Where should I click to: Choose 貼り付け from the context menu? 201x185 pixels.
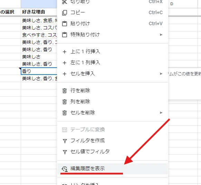pyautogui.click(x=113, y=23)
